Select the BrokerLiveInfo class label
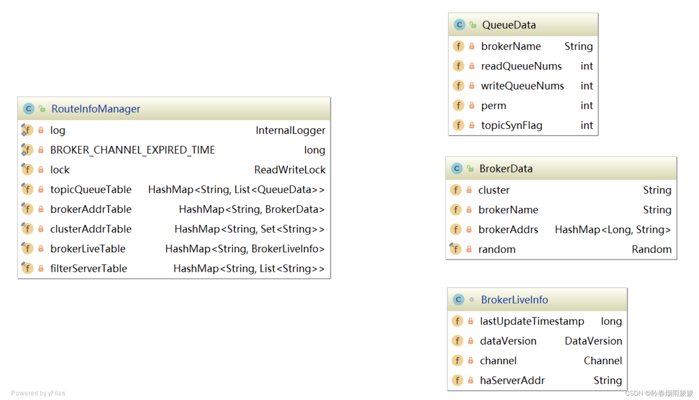Screen dimensions: 699x400 point(509,298)
